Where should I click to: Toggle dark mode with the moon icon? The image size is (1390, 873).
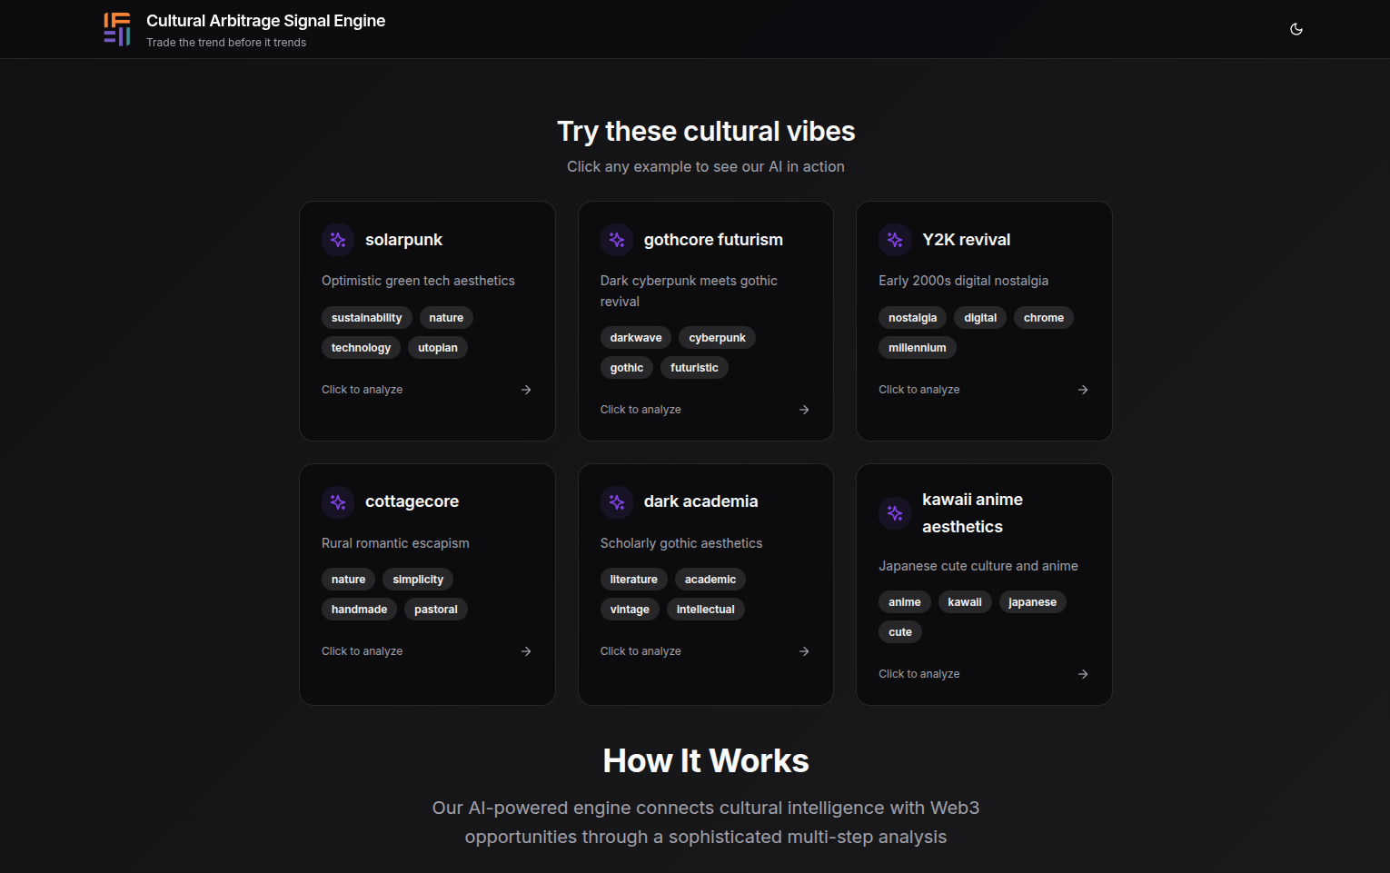pos(1296,29)
